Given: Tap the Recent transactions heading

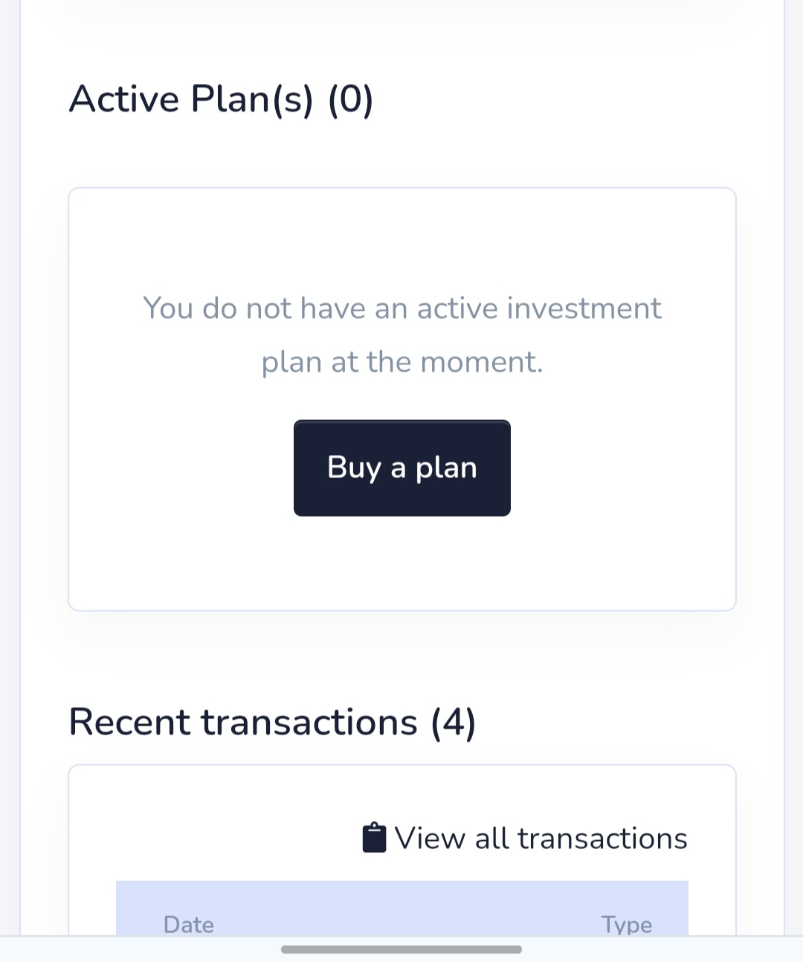Looking at the screenshot, I should [272, 722].
